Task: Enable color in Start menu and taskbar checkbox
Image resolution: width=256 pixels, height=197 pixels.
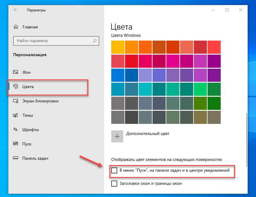Action: click(x=114, y=170)
